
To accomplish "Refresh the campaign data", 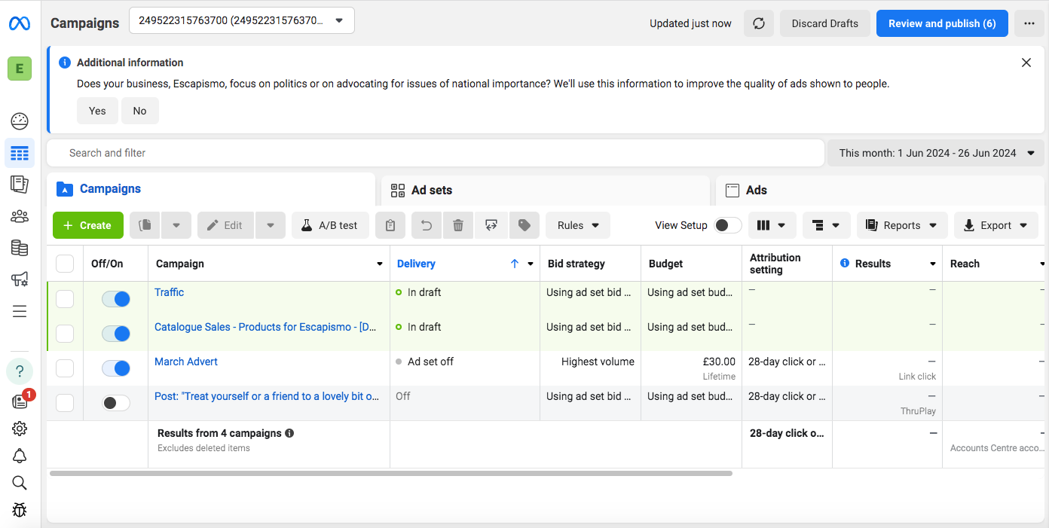I will point(759,23).
